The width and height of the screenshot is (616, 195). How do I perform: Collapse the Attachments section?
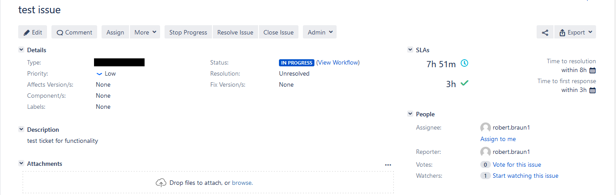(x=21, y=163)
